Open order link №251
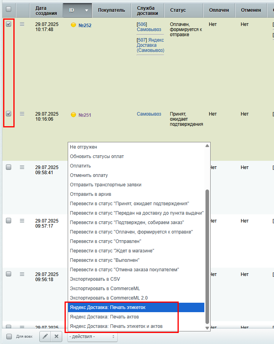 [85, 115]
